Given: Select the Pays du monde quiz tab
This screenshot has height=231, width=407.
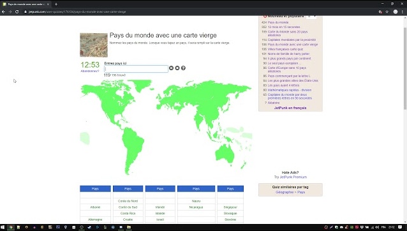Looking at the screenshot, I should tap(26, 4).
